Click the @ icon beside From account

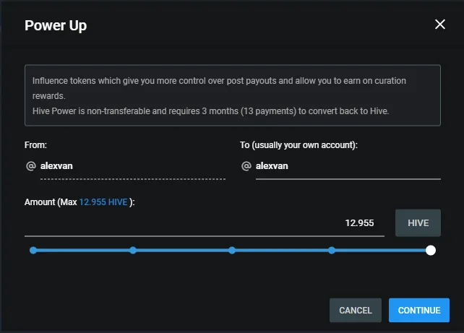pyautogui.click(x=31, y=166)
